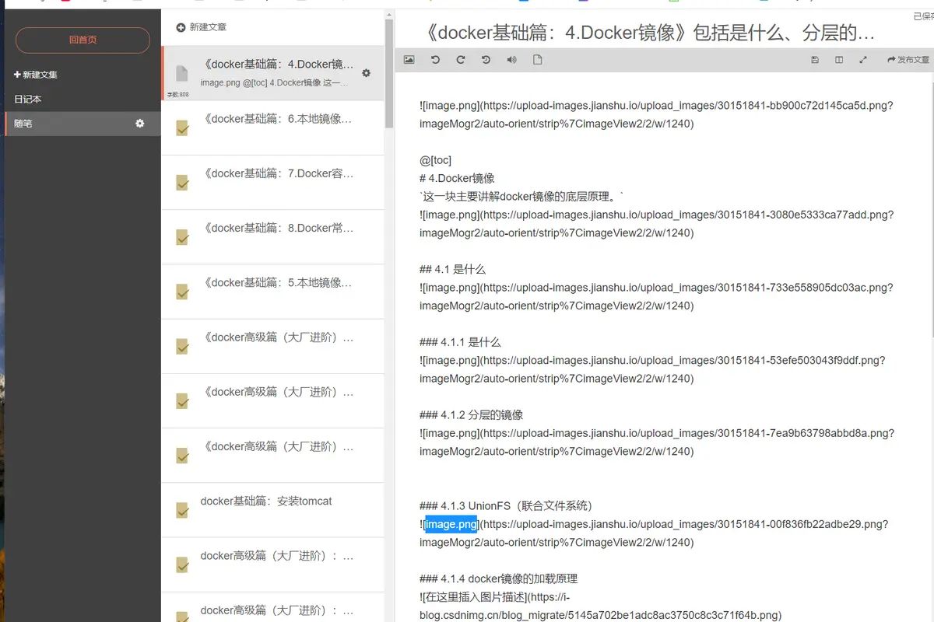This screenshot has width=934, height=622.
Task: Activate the text-to-speech speaker icon
Action: coord(511,59)
